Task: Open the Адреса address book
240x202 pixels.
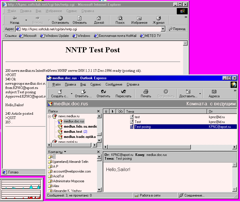Action: tap(214, 94)
